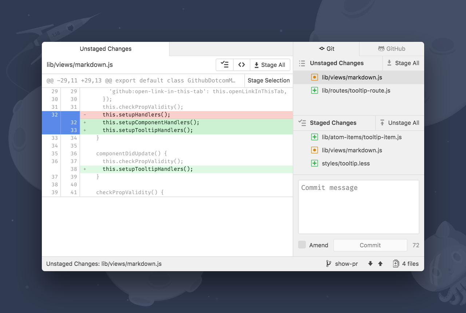This screenshot has height=313, width=466.
Task: Click the plus icon beside lib/atom-items/tooltip-item.js
Action: [x=314, y=137]
